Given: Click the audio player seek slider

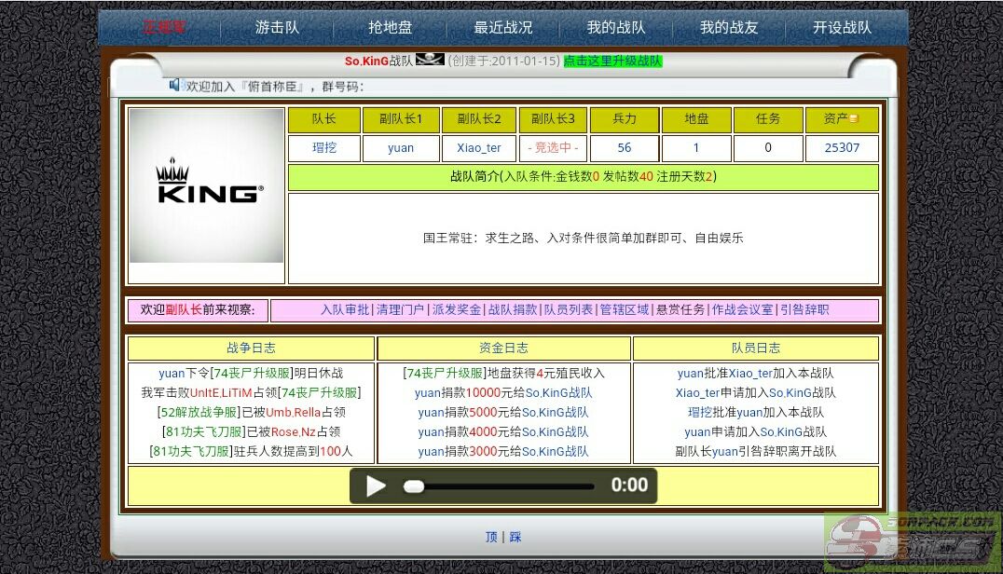Looking at the screenshot, I should 499,485.
